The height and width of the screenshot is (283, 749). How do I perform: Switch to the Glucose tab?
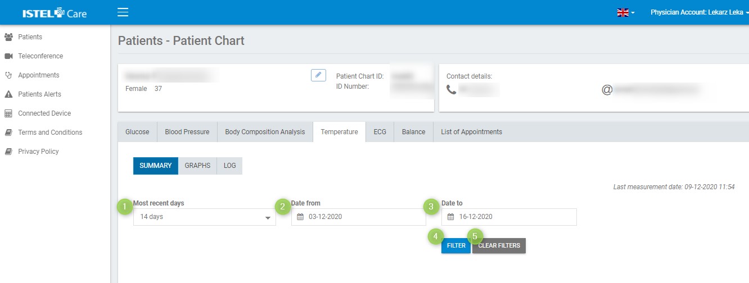click(137, 132)
